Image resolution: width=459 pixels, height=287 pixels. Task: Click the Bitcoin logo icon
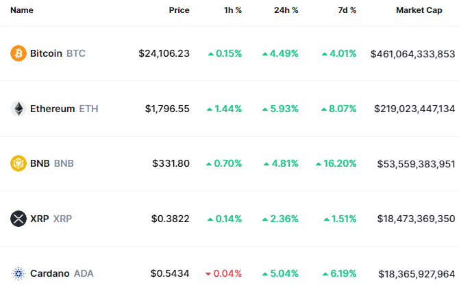tap(18, 53)
